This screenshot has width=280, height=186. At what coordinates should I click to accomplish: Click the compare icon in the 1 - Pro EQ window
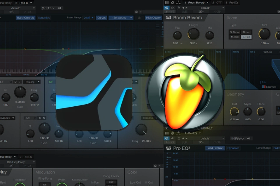tap(173, 138)
